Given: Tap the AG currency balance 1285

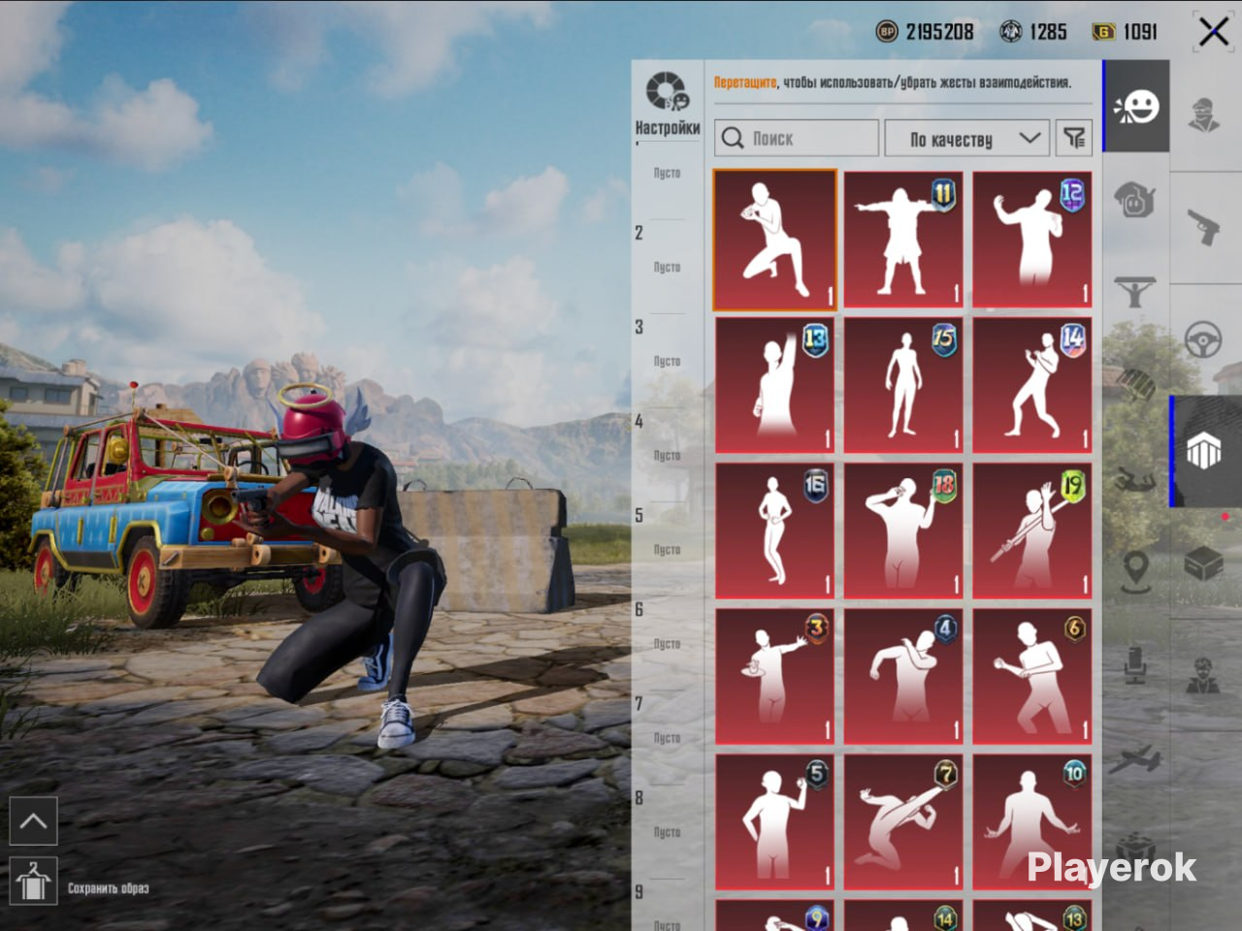Looking at the screenshot, I should [1033, 32].
